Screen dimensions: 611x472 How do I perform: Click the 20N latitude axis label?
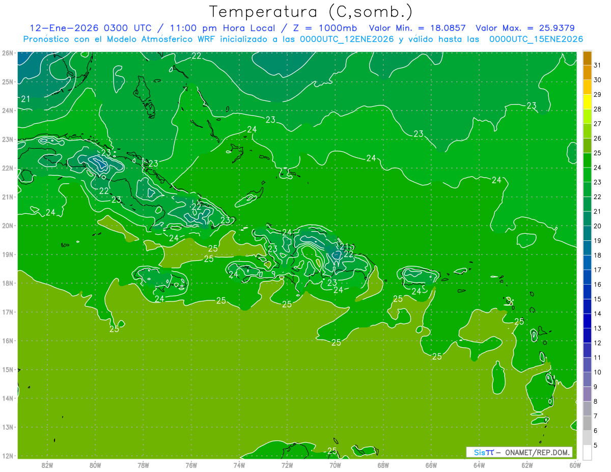(x=7, y=226)
